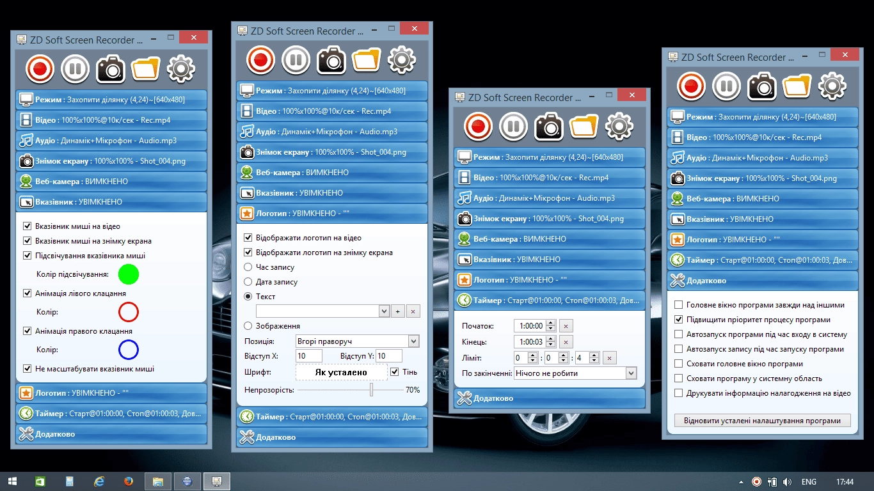Open Знімок екрану tab in Таймер-expanded window
The width and height of the screenshot is (874, 491).
(x=550, y=219)
